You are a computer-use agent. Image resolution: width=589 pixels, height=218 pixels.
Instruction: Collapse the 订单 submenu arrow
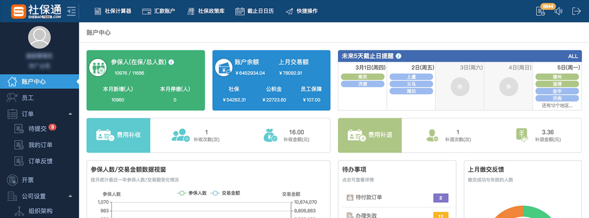71,114
